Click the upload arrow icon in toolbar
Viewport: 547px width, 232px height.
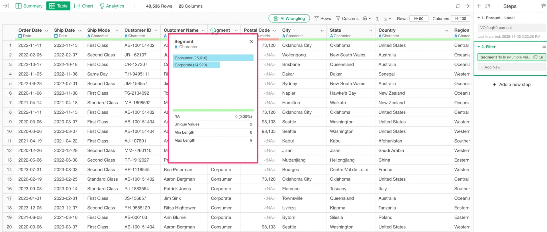[x=377, y=19]
